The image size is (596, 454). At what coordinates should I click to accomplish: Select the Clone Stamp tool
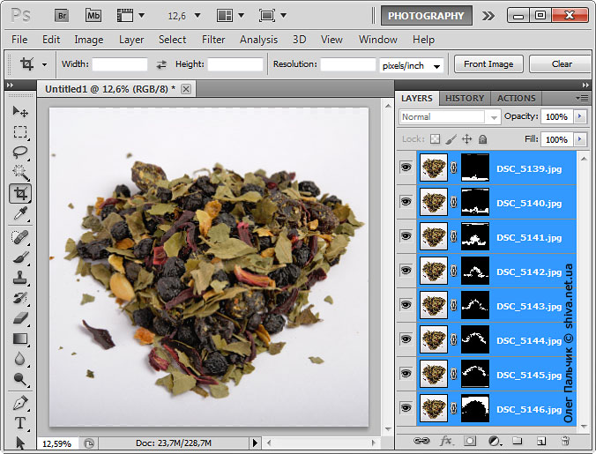[20, 278]
